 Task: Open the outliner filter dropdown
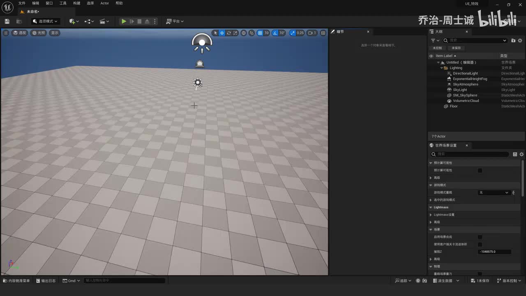pyautogui.click(x=435, y=40)
